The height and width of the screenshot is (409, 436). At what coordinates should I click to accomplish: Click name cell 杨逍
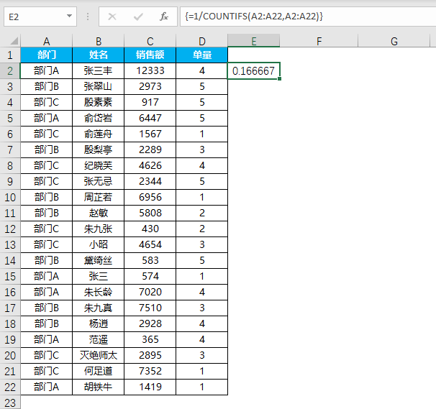tap(98, 324)
